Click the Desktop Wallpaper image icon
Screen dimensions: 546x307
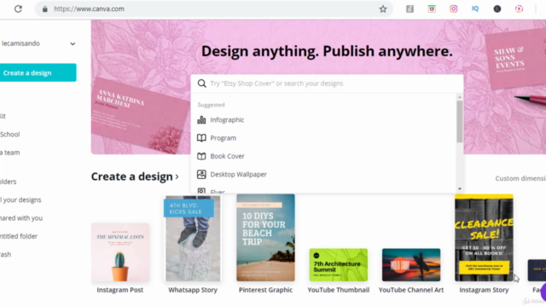coord(201,174)
